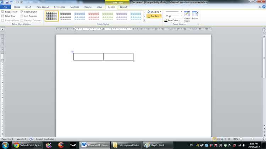Open Draw Borders dialog launcher
This screenshot has height=149, width=266.
tap(198, 24)
